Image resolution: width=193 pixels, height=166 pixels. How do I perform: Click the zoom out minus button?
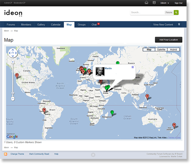point(13,99)
